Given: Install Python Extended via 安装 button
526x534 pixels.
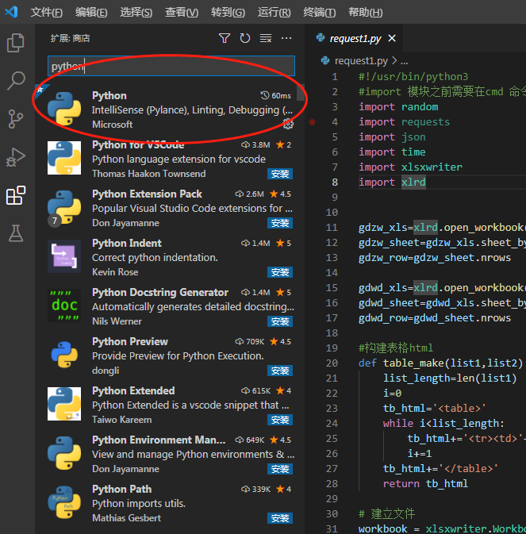Looking at the screenshot, I should [280, 420].
